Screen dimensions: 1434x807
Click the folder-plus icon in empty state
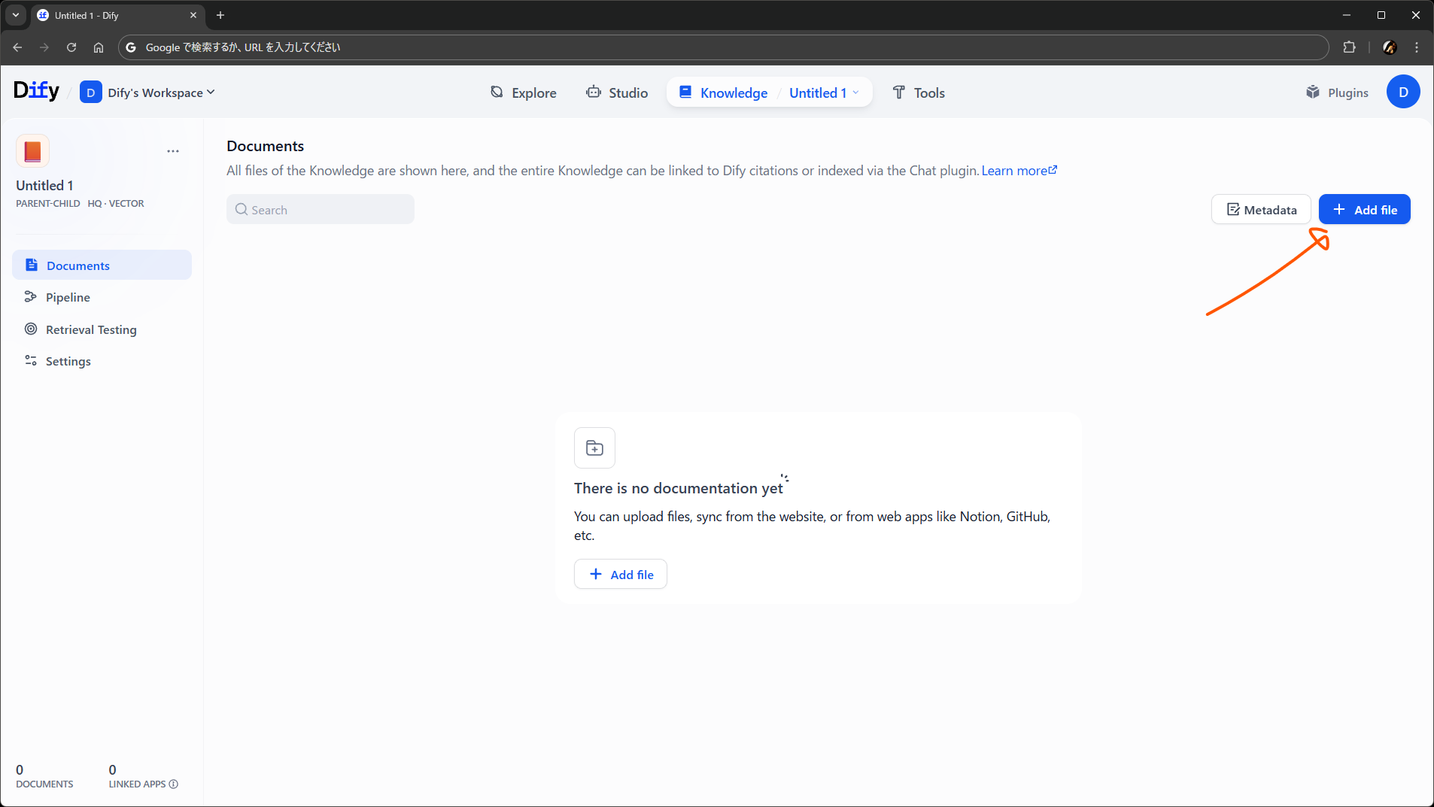pyautogui.click(x=594, y=448)
